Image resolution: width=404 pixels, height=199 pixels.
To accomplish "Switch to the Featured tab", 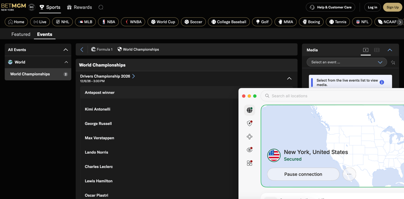I will tap(21, 34).
